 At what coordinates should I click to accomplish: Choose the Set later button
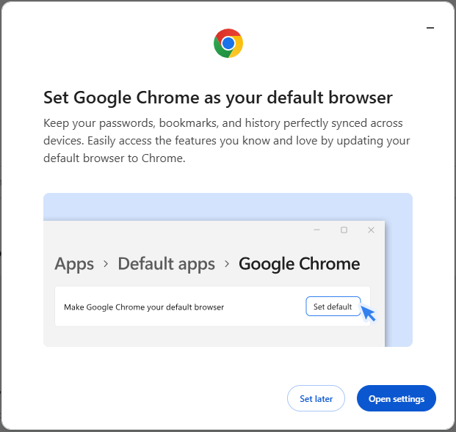pos(316,398)
